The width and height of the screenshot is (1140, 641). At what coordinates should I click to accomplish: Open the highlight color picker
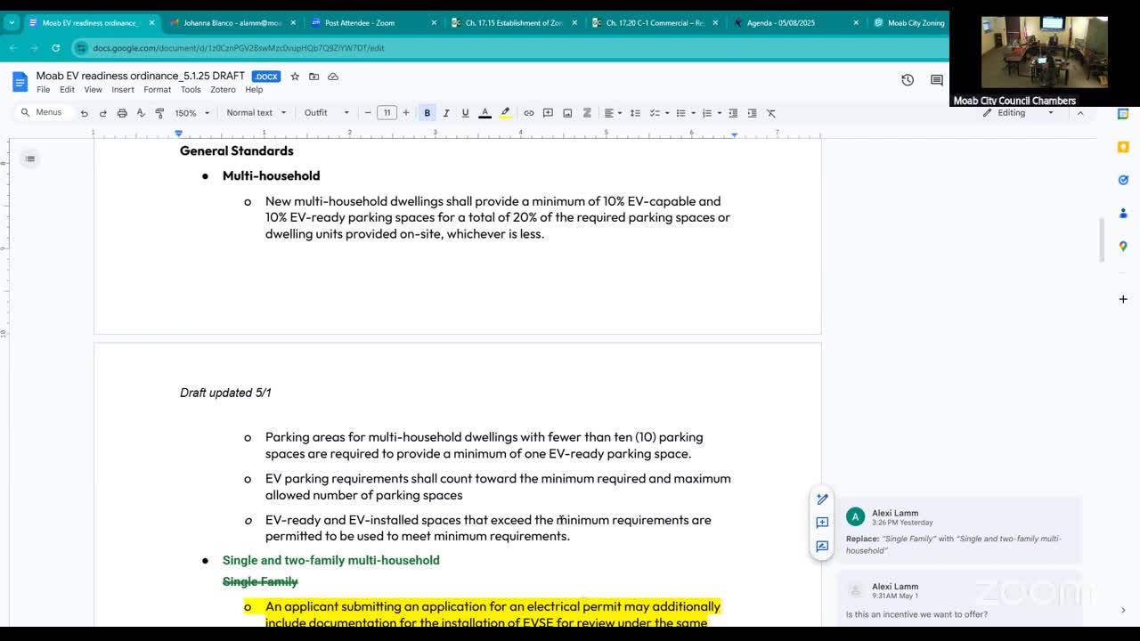[505, 113]
